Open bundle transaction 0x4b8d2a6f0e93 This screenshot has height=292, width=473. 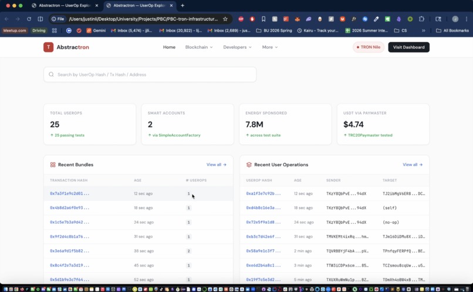(69, 208)
